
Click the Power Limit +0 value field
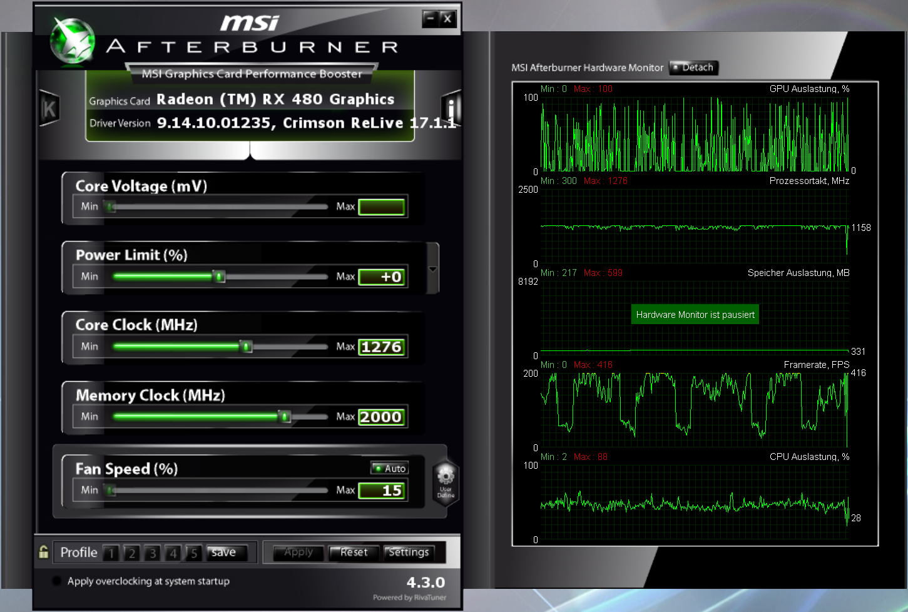coord(381,277)
